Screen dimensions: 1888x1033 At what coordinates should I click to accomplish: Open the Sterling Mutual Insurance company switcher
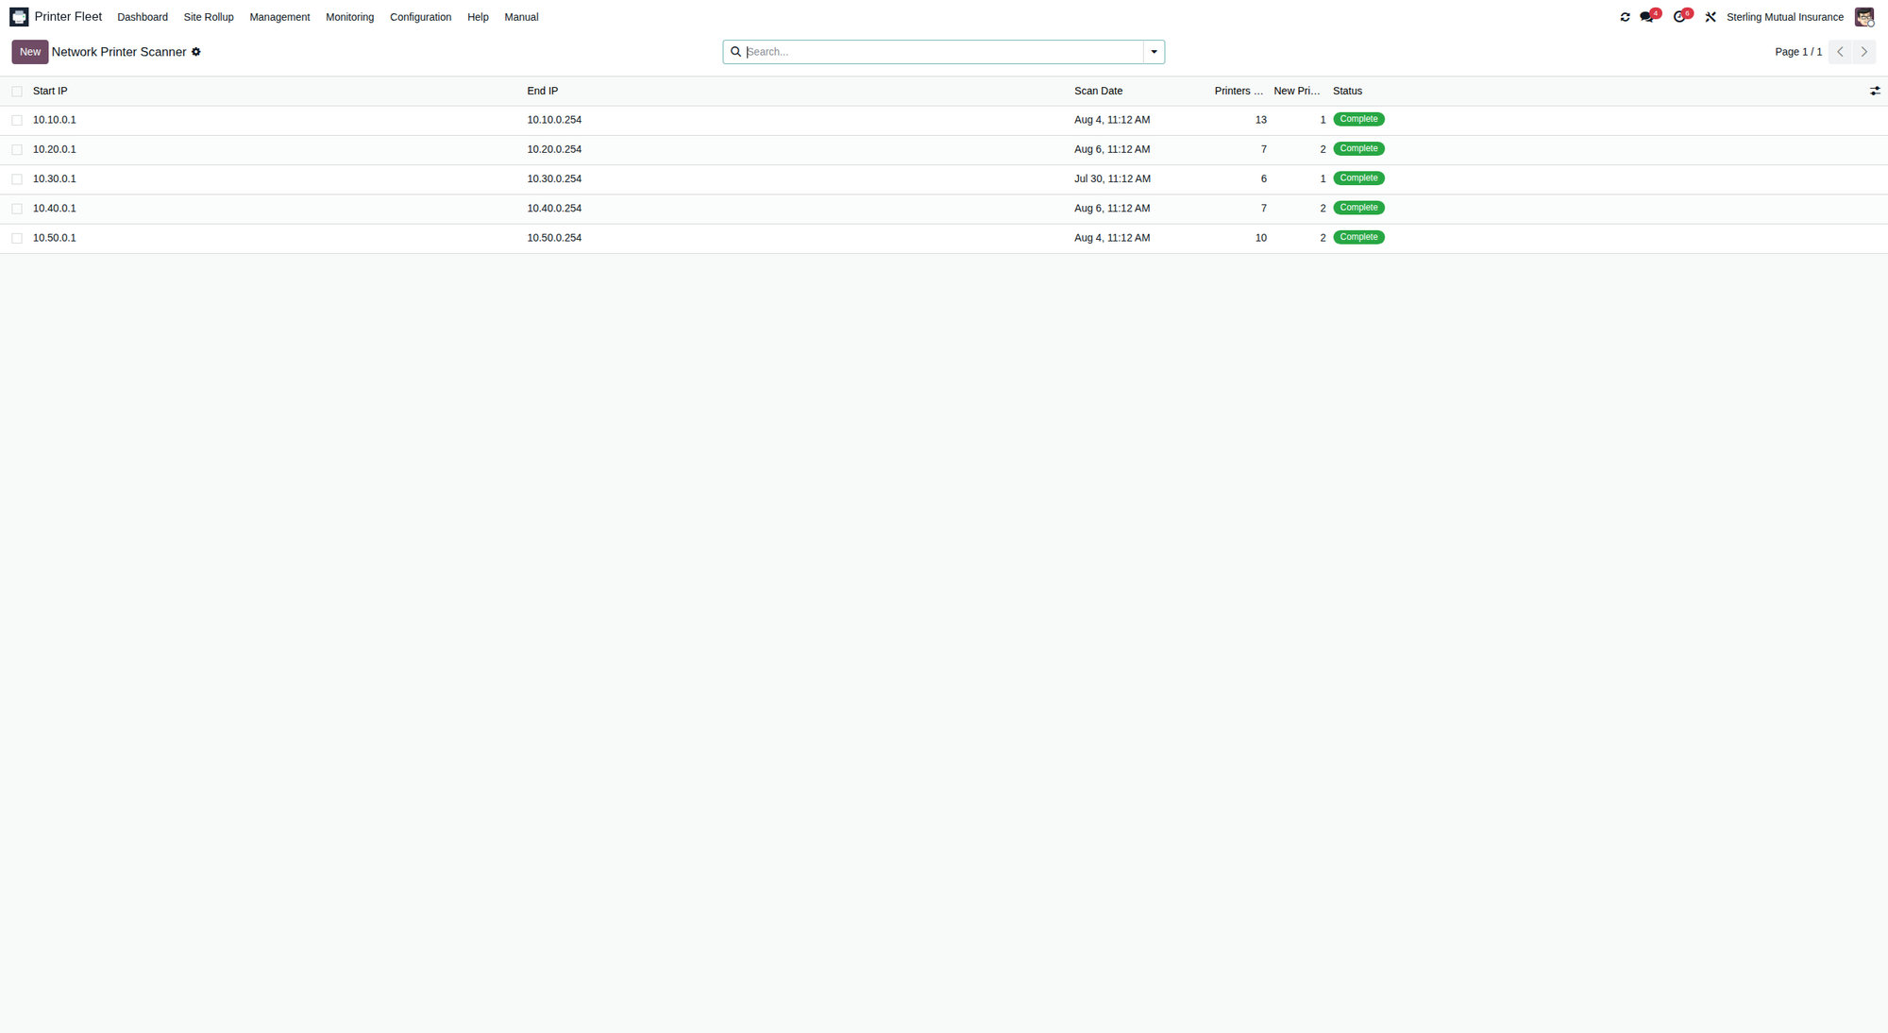coord(1784,17)
